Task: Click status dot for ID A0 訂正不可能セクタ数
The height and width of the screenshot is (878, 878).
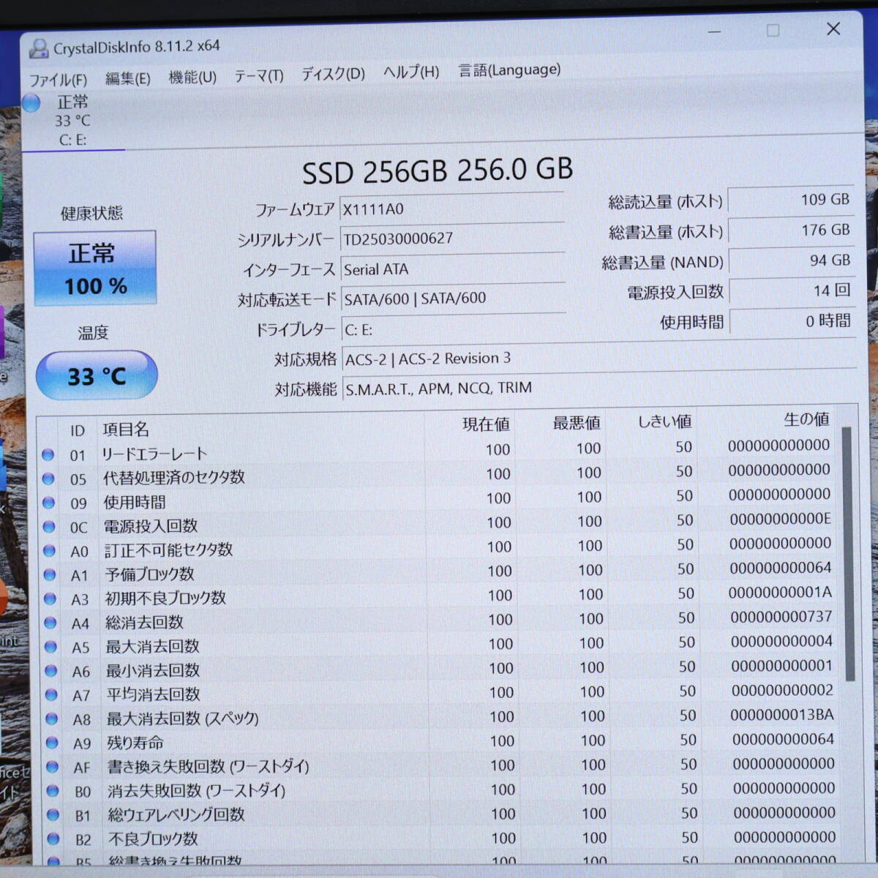Action: (50, 551)
